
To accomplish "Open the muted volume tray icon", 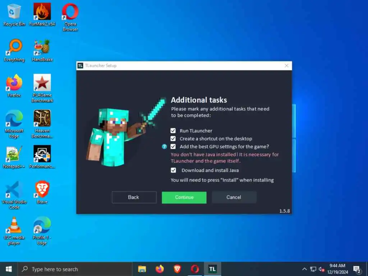I will [x=322, y=269].
